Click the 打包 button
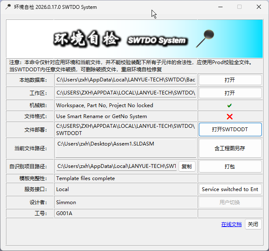The width and height of the screenshot is (269, 251). [x=230, y=167]
